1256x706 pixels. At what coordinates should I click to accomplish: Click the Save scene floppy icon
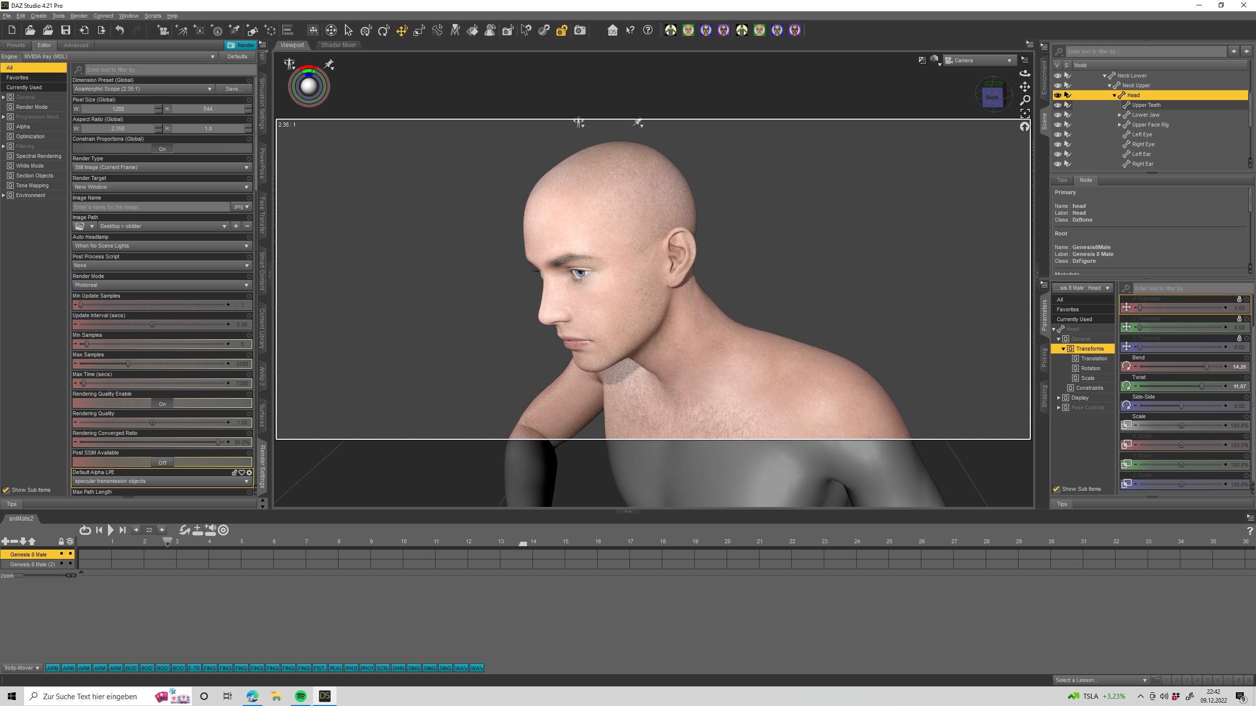(65, 30)
